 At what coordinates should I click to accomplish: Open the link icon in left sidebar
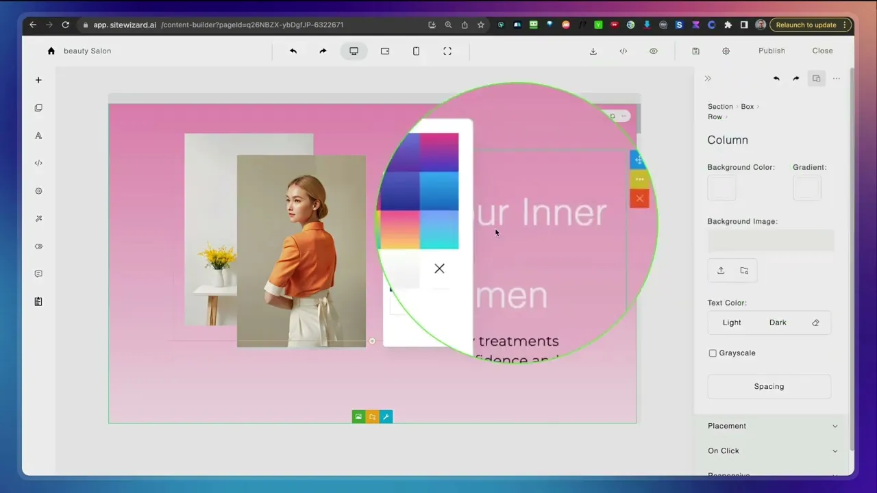coord(38,246)
